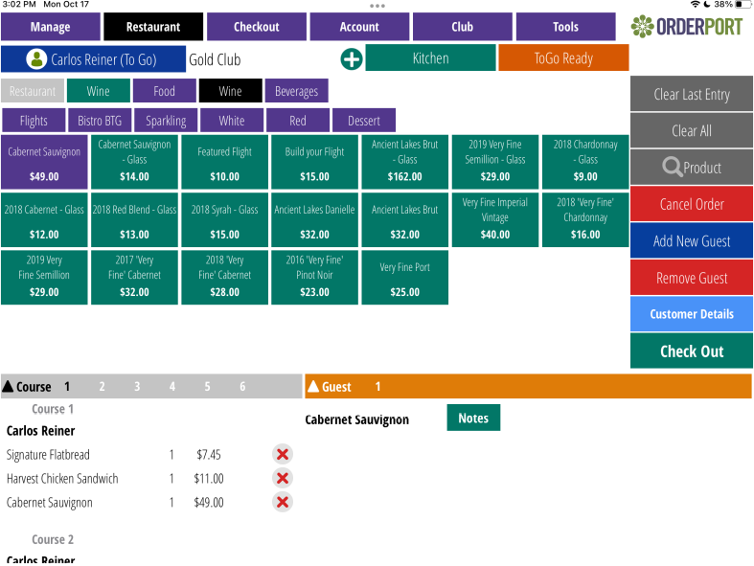
Task: Open the Account tab
Action: click(359, 27)
